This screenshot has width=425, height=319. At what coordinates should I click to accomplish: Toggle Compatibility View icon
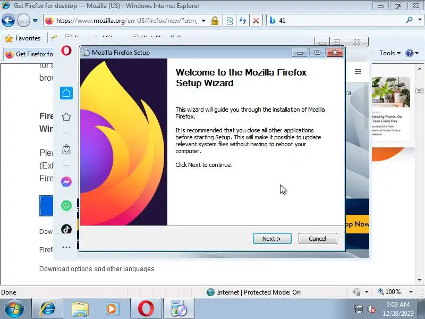[229, 21]
